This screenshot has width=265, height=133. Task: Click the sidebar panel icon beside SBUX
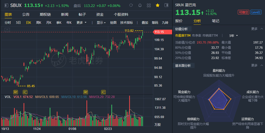[x=6, y=6]
